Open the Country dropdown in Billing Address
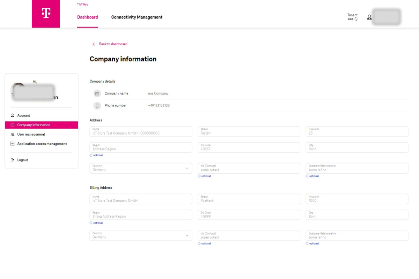 coord(187,235)
